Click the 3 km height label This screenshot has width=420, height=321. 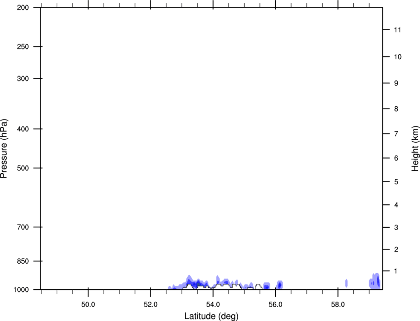pos(396,227)
